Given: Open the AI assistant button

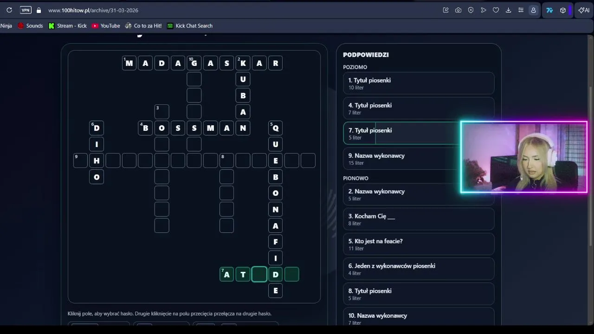Looking at the screenshot, I should tap(584, 10).
